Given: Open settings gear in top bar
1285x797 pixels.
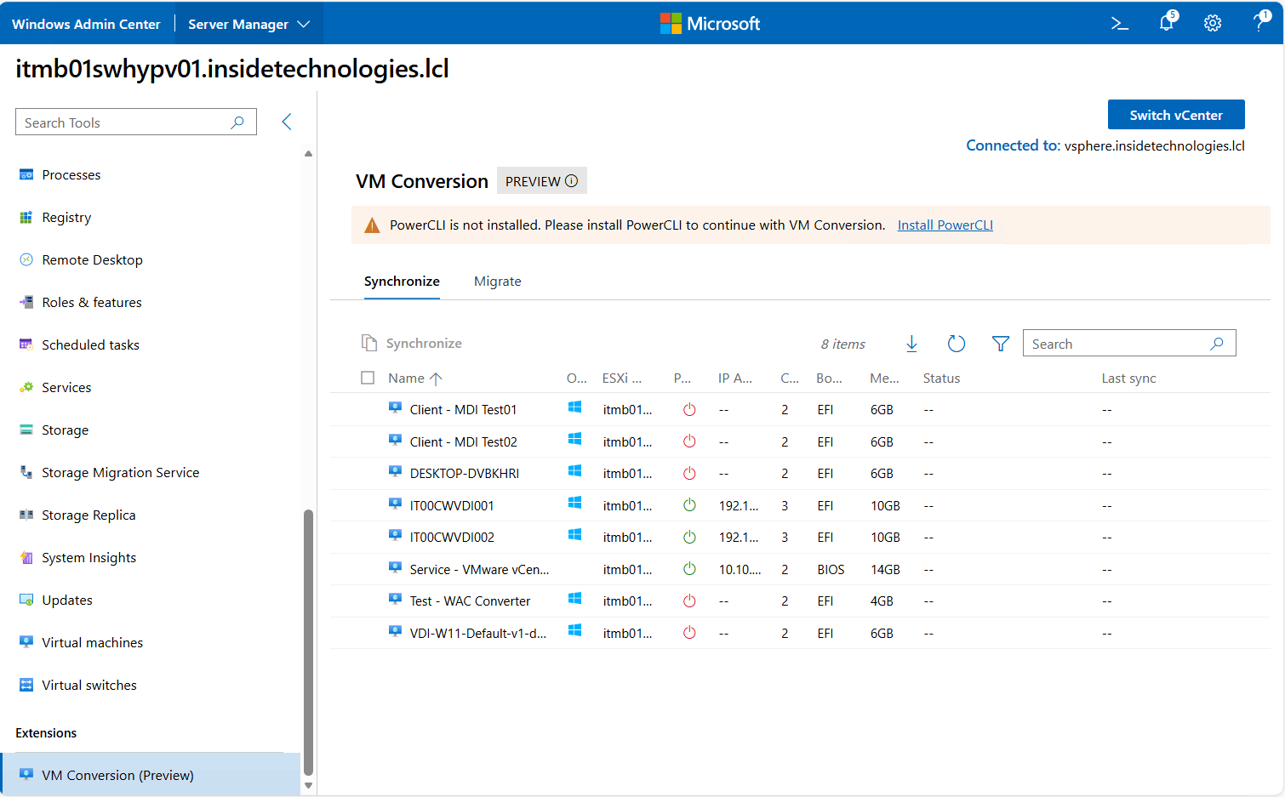Looking at the screenshot, I should click(x=1213, y=24).
